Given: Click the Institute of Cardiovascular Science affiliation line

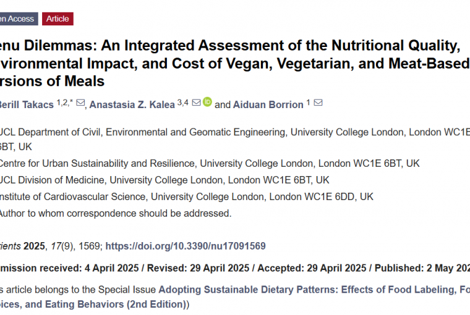Looking at the screenshot, I should click(186, 197).
